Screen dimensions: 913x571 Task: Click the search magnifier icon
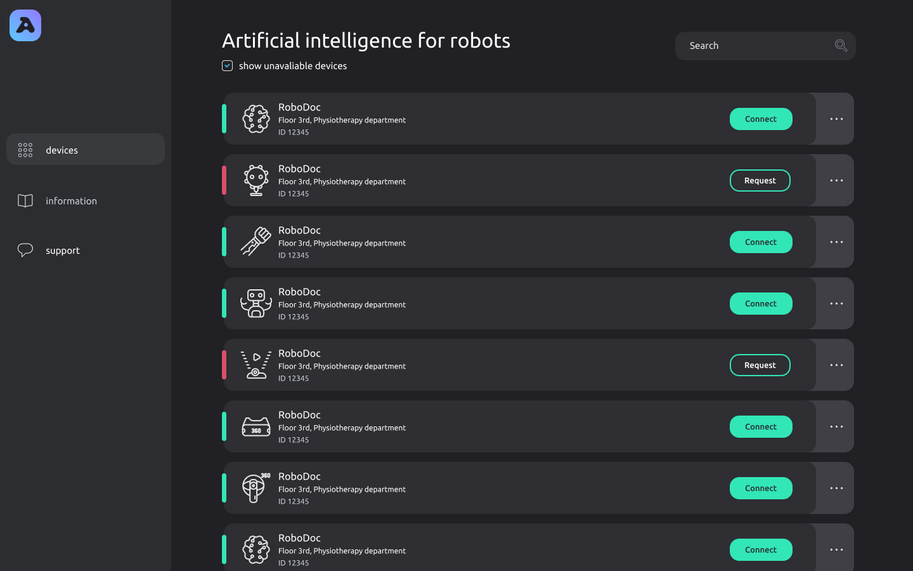[x=840, y=45]
